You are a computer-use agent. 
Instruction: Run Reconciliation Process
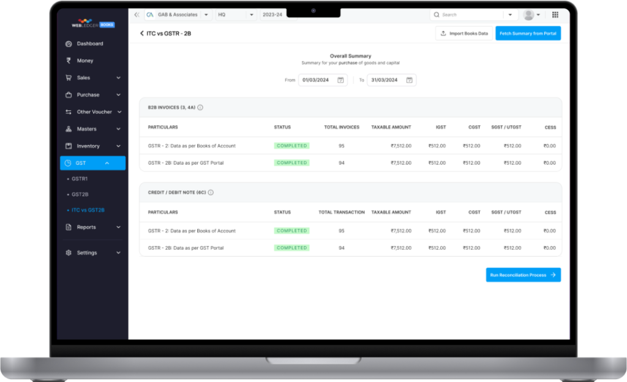[523, 275]
